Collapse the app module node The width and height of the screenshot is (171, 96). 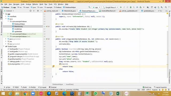(4, 14)
